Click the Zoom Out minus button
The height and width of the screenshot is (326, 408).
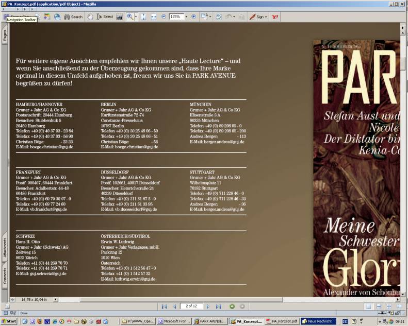(164, 16)
